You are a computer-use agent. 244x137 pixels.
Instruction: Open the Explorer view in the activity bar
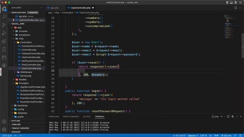click(4, 9)
